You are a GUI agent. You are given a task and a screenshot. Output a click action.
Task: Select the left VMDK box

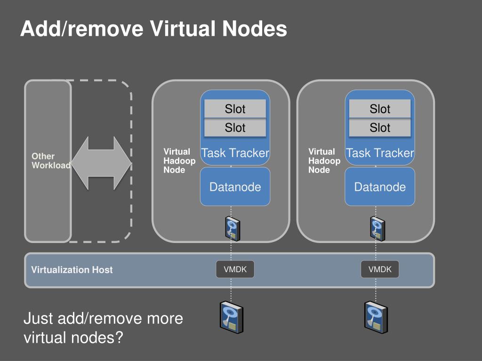tap(235, 269)
